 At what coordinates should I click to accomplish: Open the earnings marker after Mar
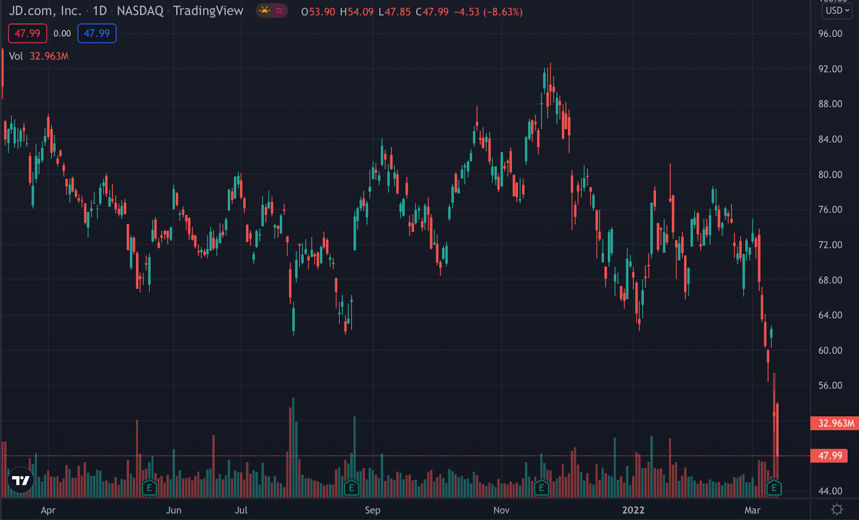click(x=774, y=488)
